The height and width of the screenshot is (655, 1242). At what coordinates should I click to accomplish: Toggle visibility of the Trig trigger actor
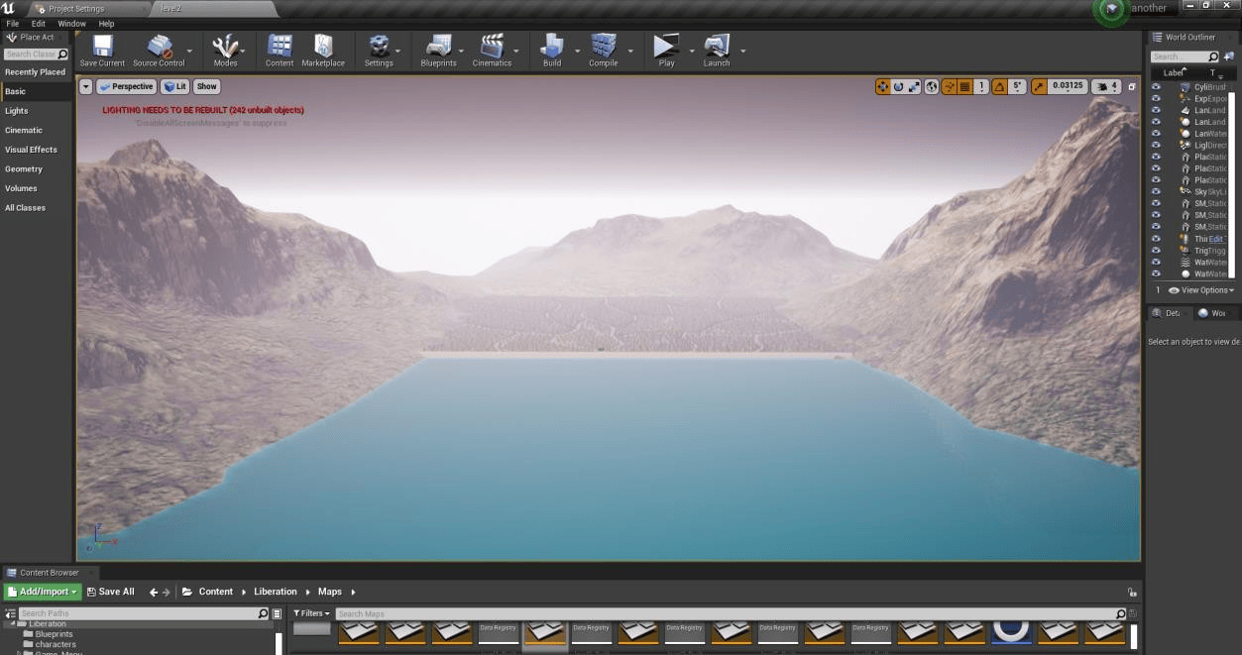click(x=1156, y=251)
